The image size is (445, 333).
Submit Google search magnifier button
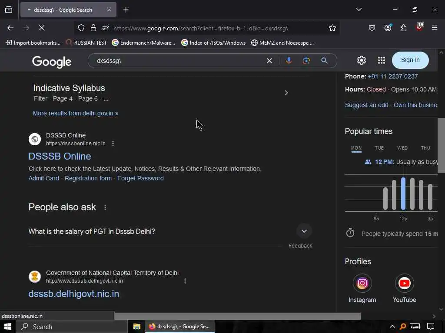pos(324,61)
